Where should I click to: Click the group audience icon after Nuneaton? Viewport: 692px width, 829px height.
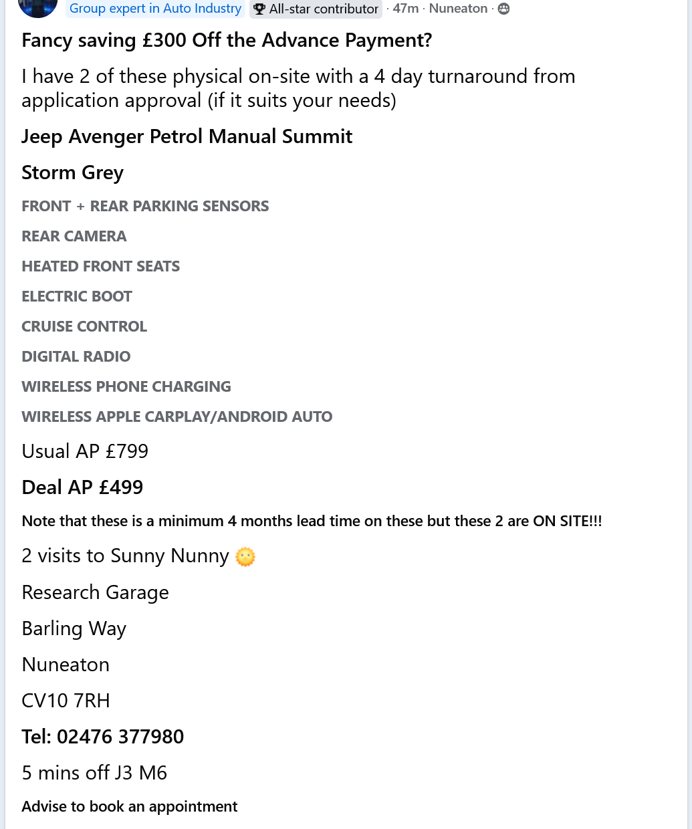504,9
